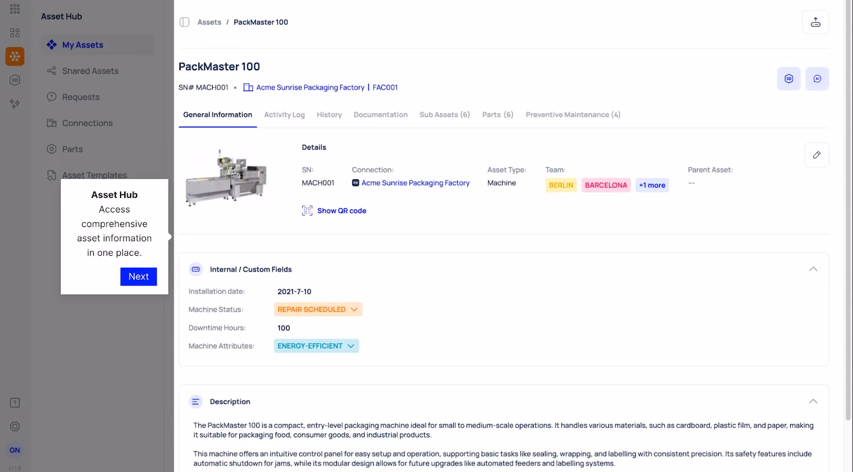The width and height of the screenshot is (853, 472).
Task: Open the ENERGY-EFFICIENT attributes dropdown
Action: pyautogui.click(x=316, y=346)
